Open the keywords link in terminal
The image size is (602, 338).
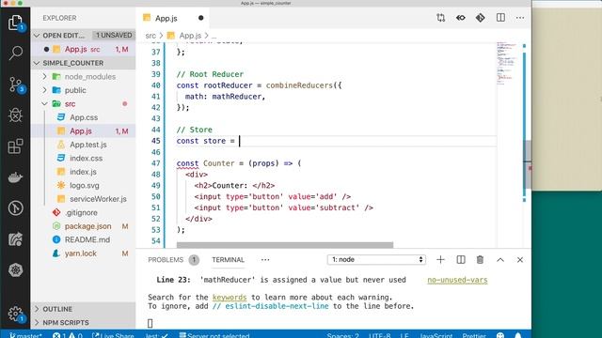pyautogui.click(x=230, y=298)
